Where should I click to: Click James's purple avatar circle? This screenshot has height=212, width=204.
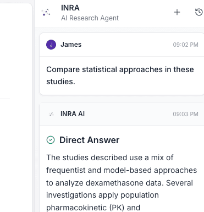click(51, 45)
